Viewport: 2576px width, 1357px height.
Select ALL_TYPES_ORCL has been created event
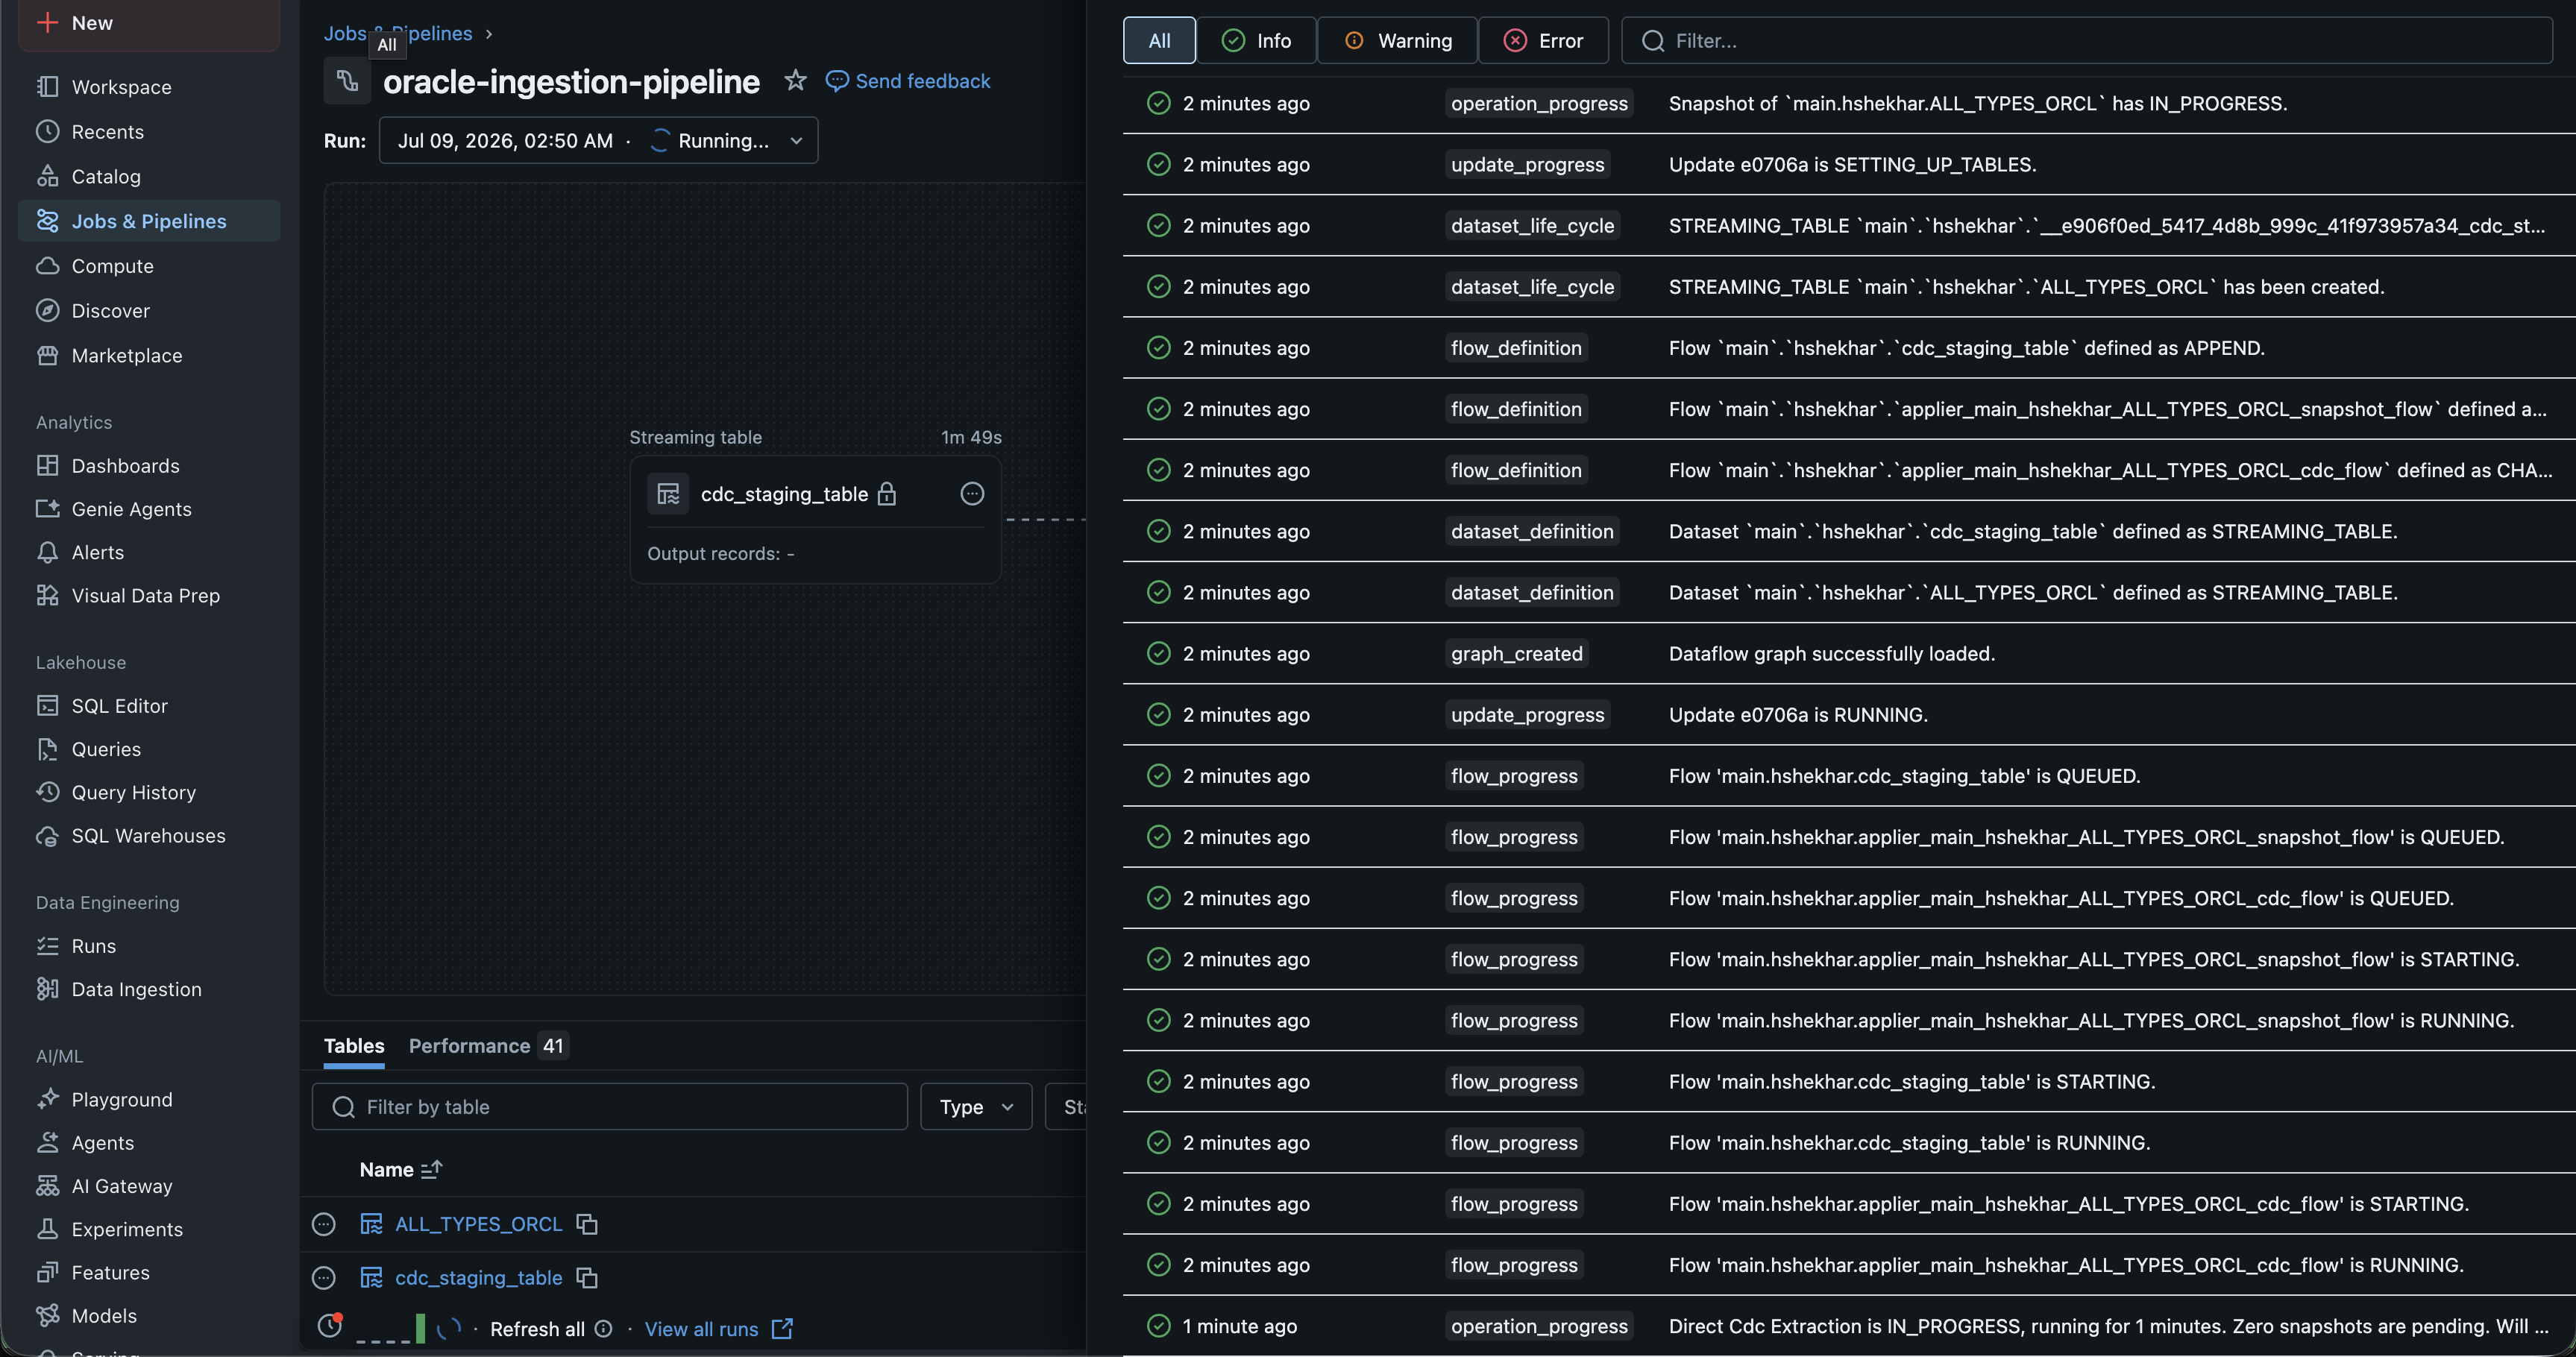(1849, 287)
